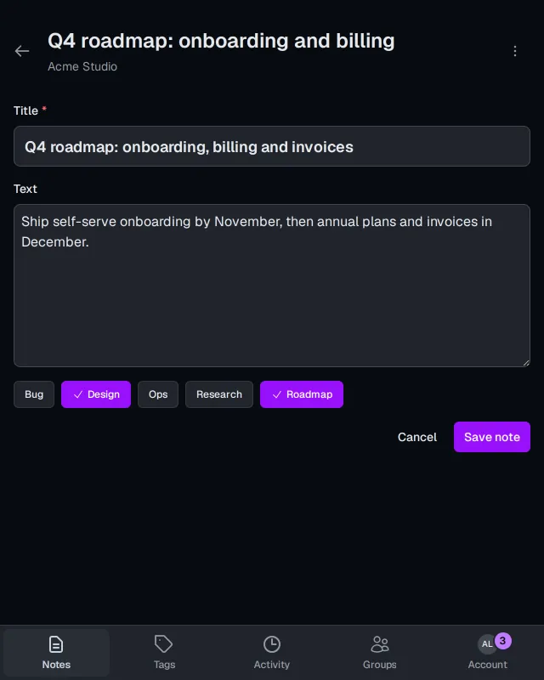
Task: Deselect the Design tag chip
Action: [96, 394]
